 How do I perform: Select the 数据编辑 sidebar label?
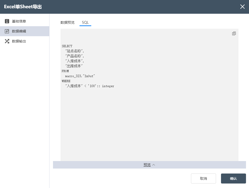(19, 31)
